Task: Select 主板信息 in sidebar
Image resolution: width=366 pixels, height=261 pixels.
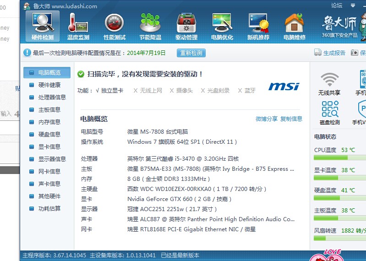Action: pos(47,109)
